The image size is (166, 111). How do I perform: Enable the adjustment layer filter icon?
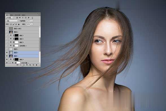20,18
